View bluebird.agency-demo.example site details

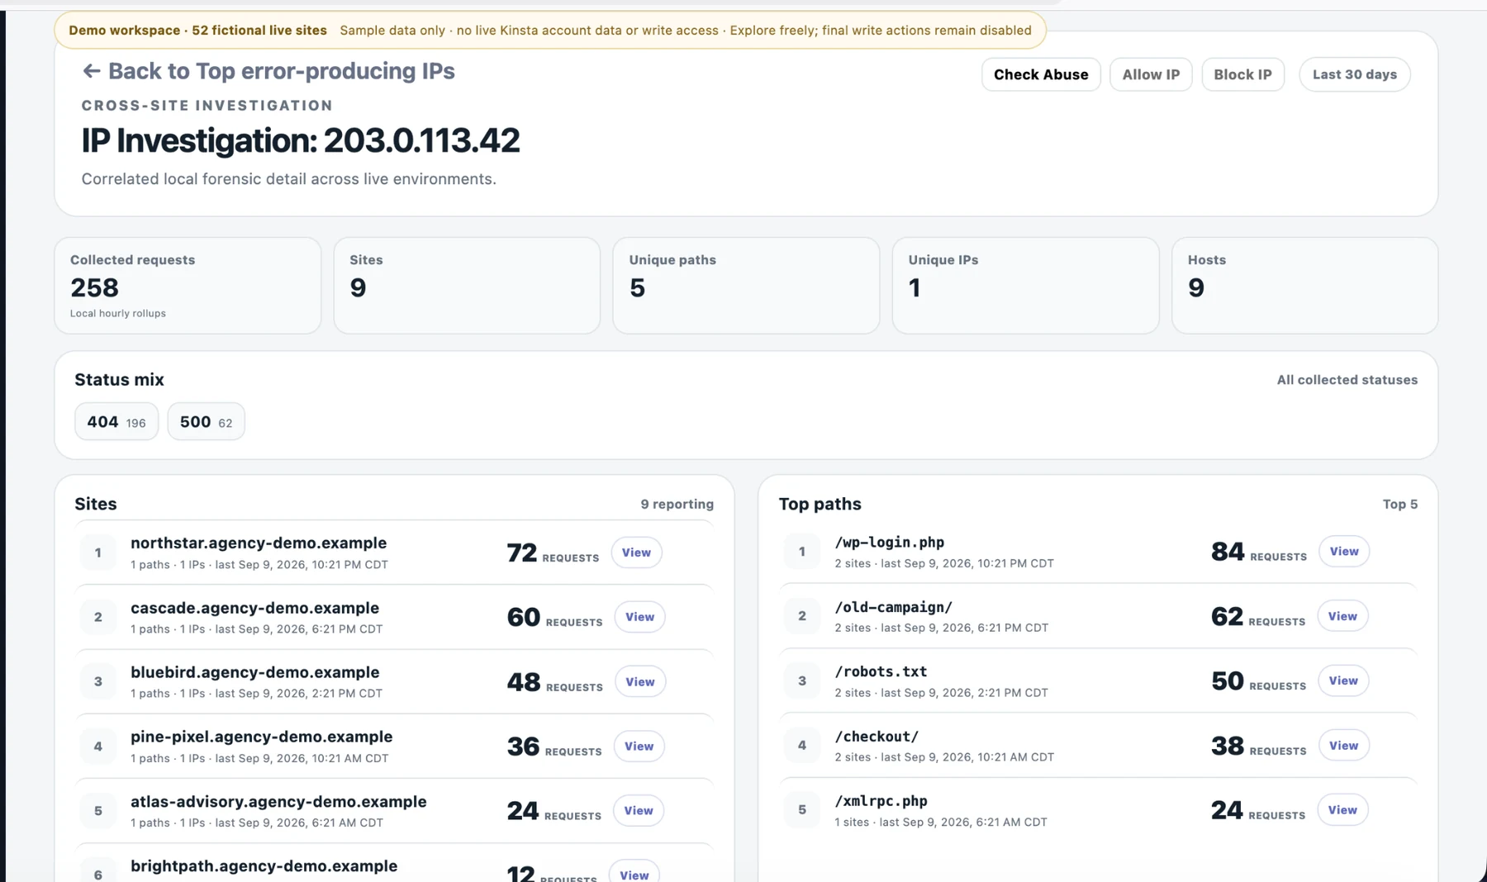[639, 681]
